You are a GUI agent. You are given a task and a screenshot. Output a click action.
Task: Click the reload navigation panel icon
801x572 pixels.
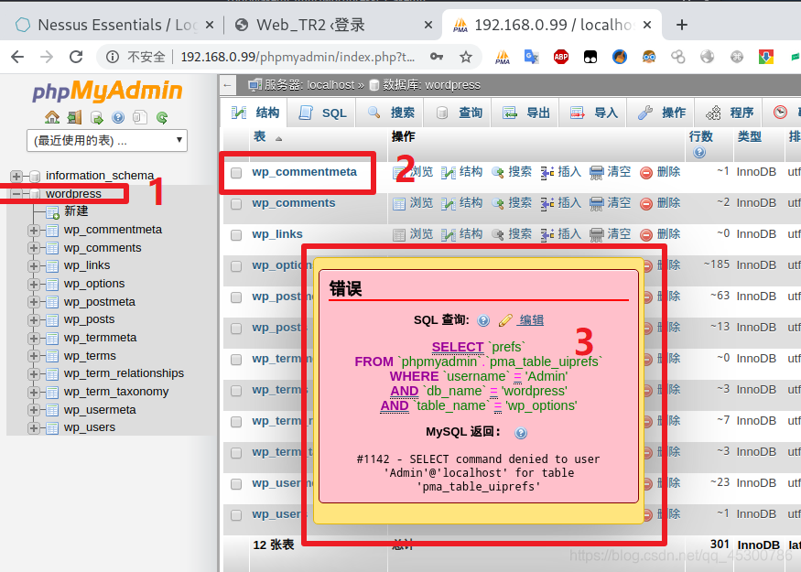click(162, 118)
